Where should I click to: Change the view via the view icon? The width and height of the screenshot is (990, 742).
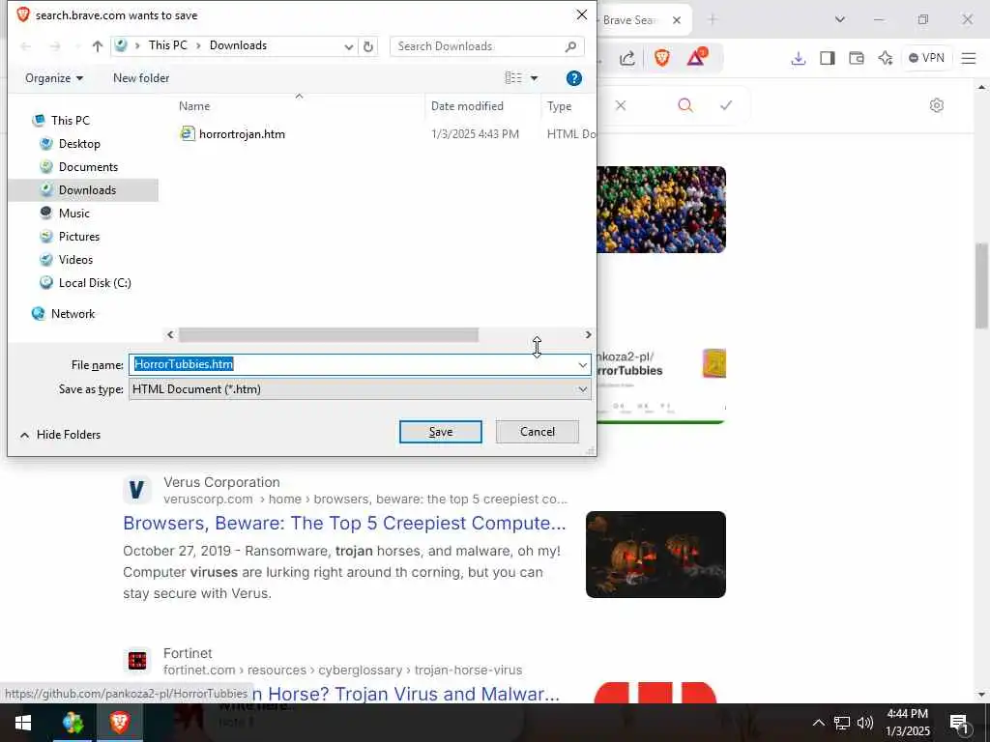coord(513,77)
